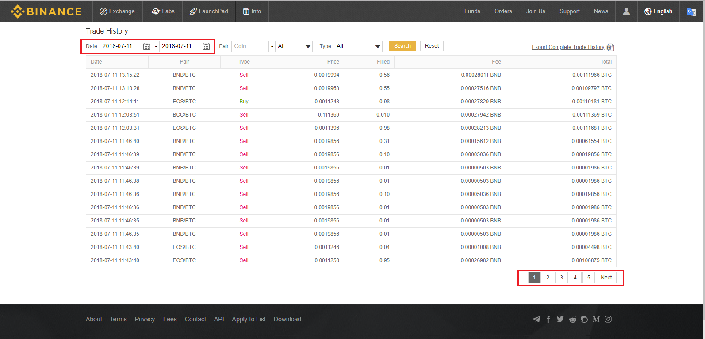Open the English language selector

tap(658, 11)
